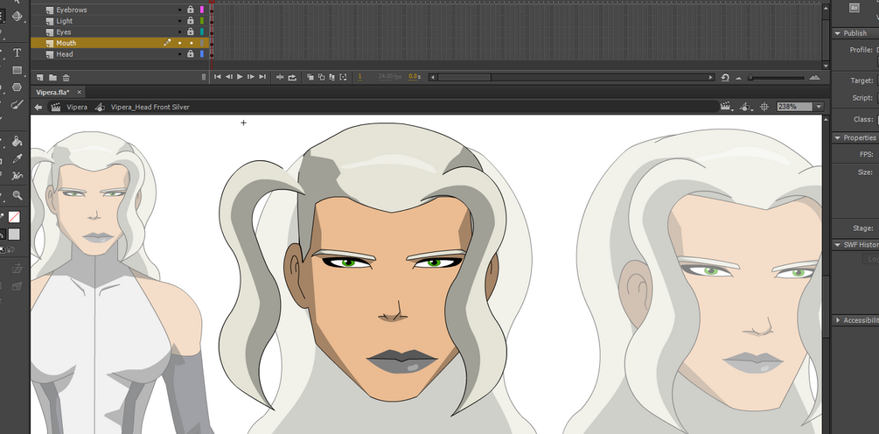Select the Head layer
Screen dimensions: 879x434
point(65,54)
